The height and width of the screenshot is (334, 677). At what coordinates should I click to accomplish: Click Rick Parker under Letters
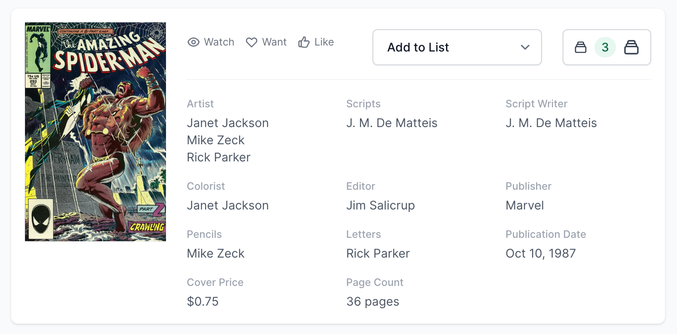pyautogui.click(x=378, y=254)
